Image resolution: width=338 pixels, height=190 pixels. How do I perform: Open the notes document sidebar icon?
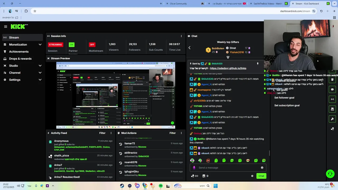click(332, 79)
